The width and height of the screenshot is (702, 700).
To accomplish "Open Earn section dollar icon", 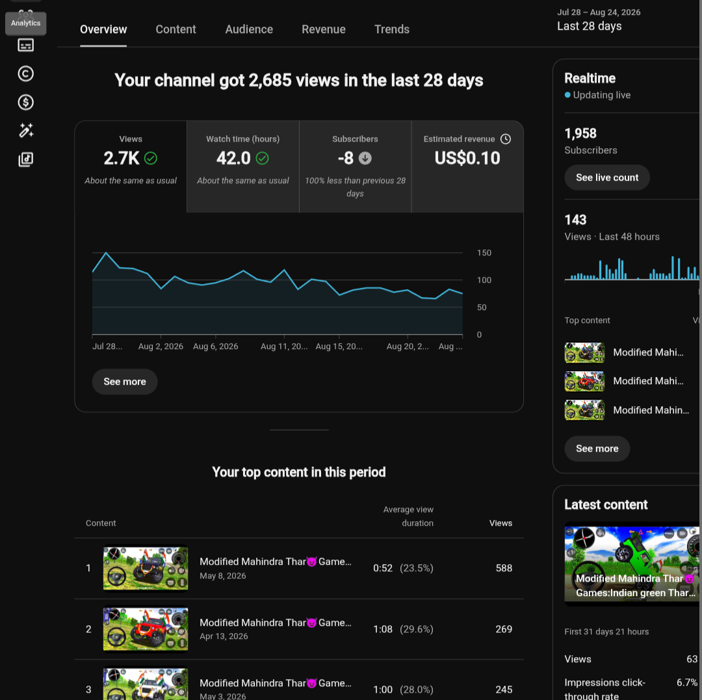I will (x=25, y=103).
